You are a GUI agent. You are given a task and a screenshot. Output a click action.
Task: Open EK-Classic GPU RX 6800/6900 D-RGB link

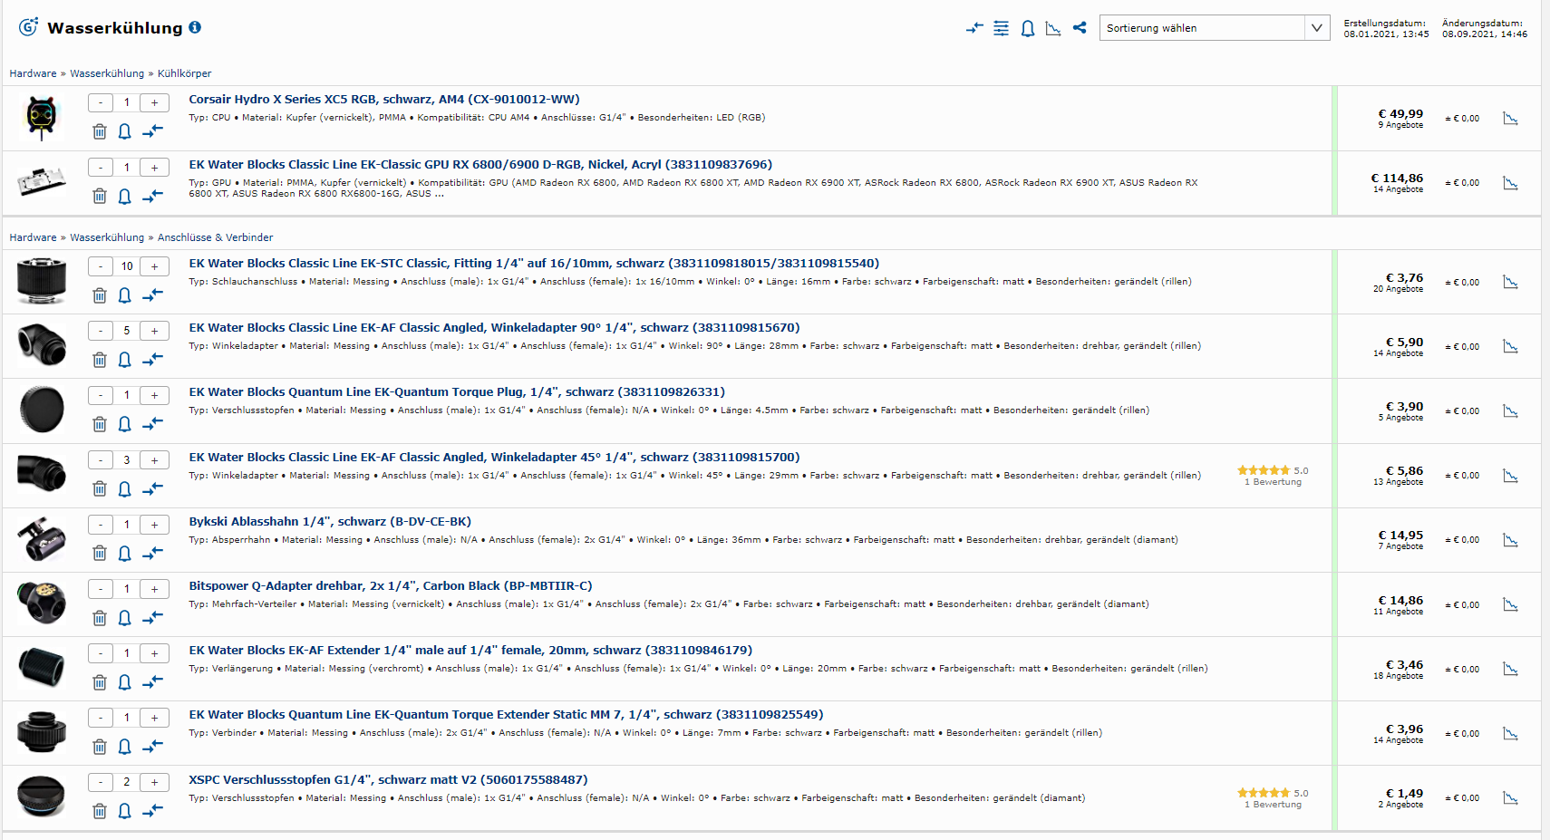click(x=480, y=165)
